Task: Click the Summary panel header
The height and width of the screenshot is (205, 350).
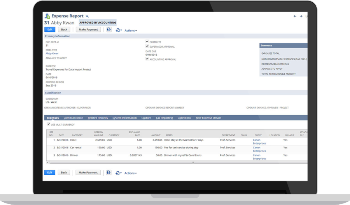Action: tap(283, 45)
